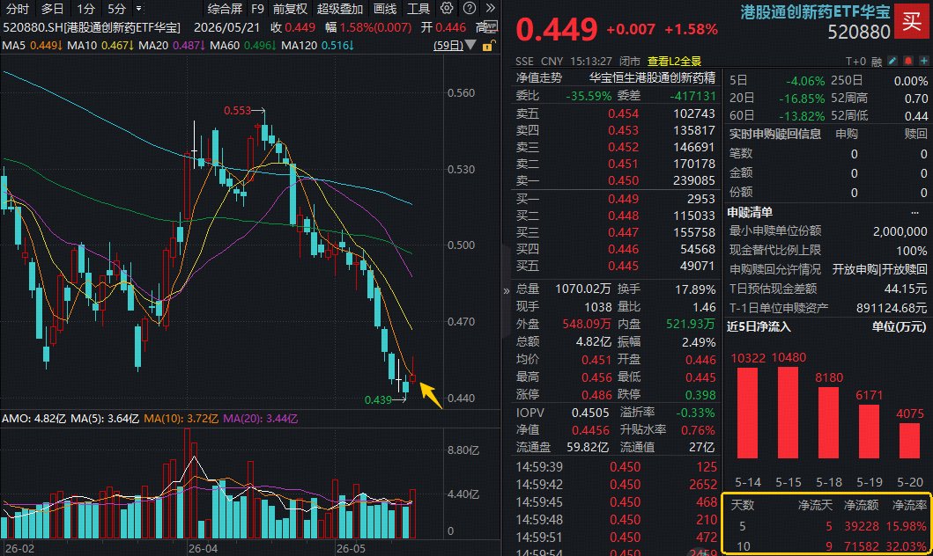The image size is (933, 556).
Task: Click the 买一 0.449 bid row
Action: pyautogui.click(x=615, y=199)
